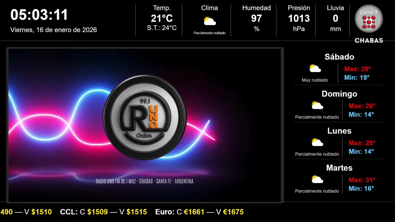Viewport: 395px width, 222px height.
Task: Click Sábado's cloudy weather icon
Action: [x=315, y=68]
